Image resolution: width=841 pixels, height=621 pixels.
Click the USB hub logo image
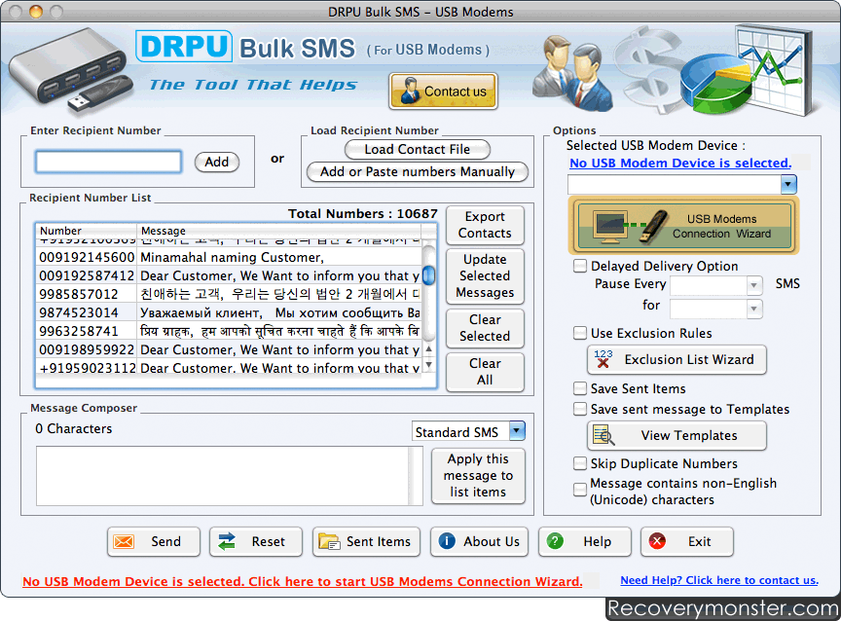(70, 70)
